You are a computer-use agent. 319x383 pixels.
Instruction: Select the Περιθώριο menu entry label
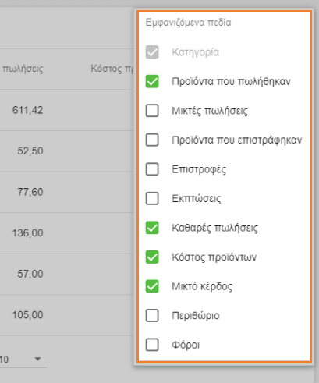(x=196, y=316)
